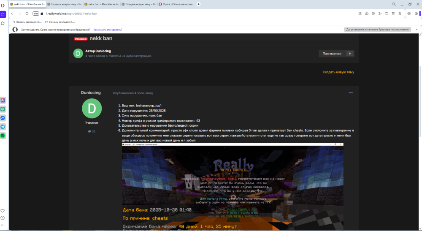Viewport: 422px width, 231px height.
Task: Open the sidebar three-dots settings
Action: (x=3, y=225)
